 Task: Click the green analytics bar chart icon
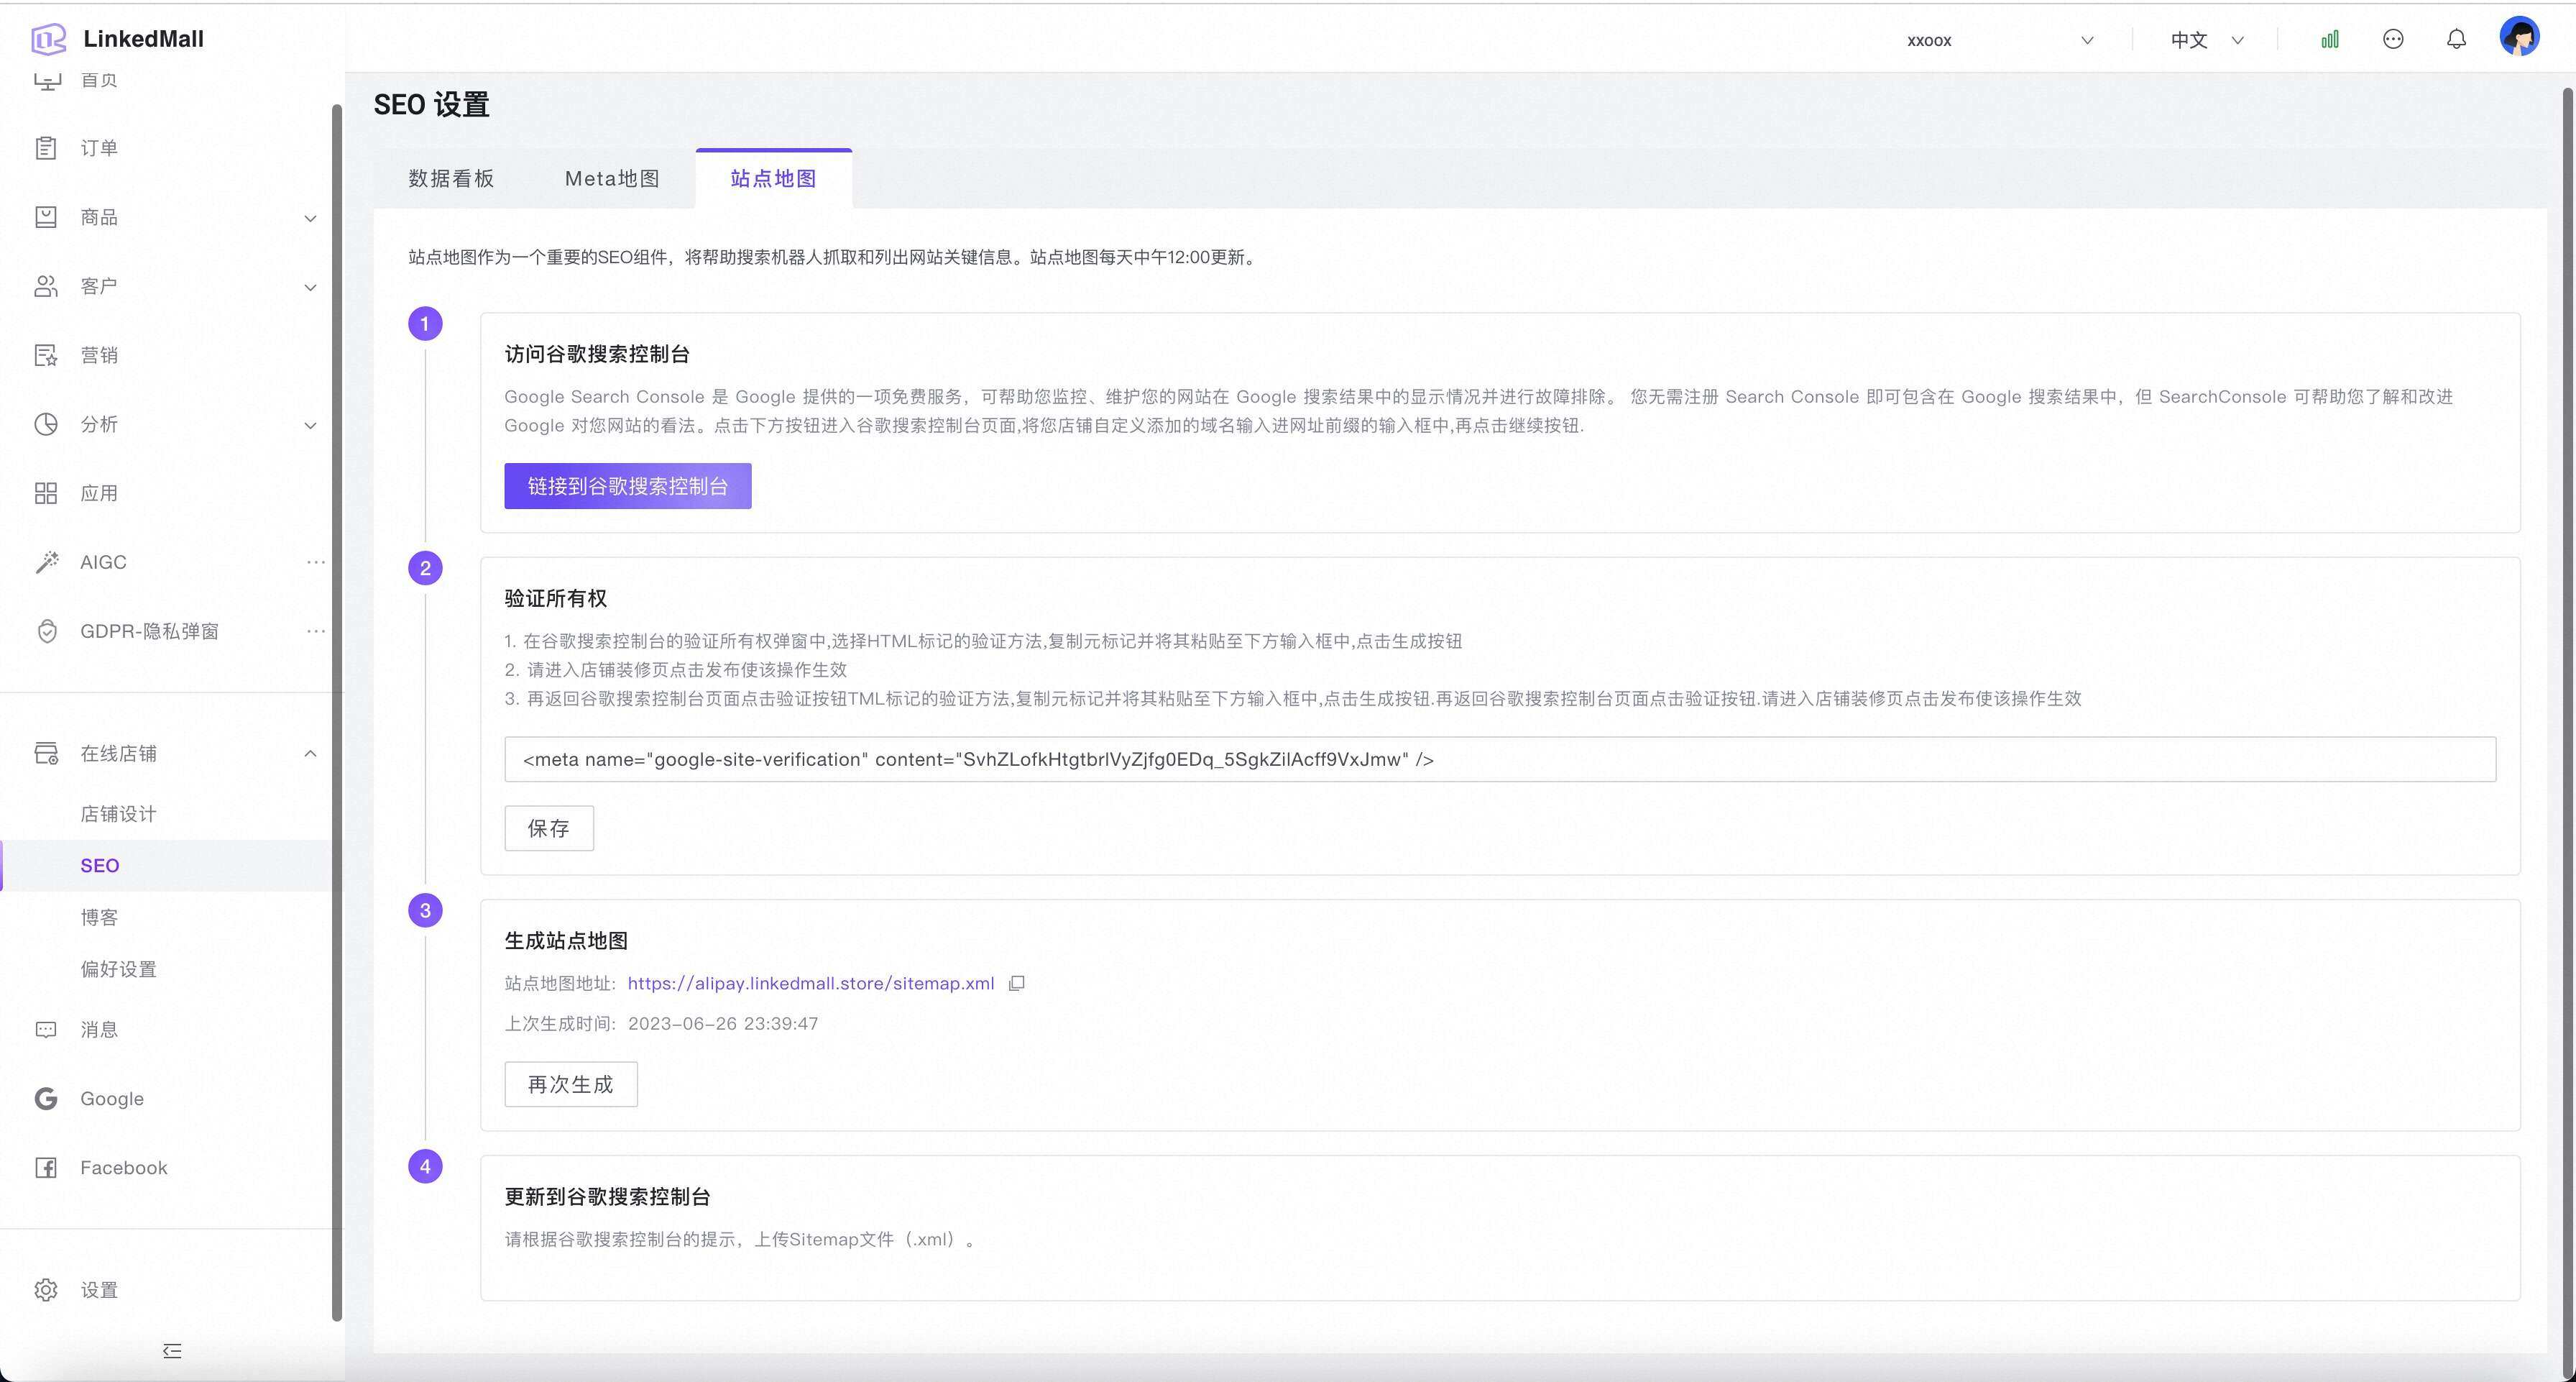pyautogui.click(x=2329, y=40)
